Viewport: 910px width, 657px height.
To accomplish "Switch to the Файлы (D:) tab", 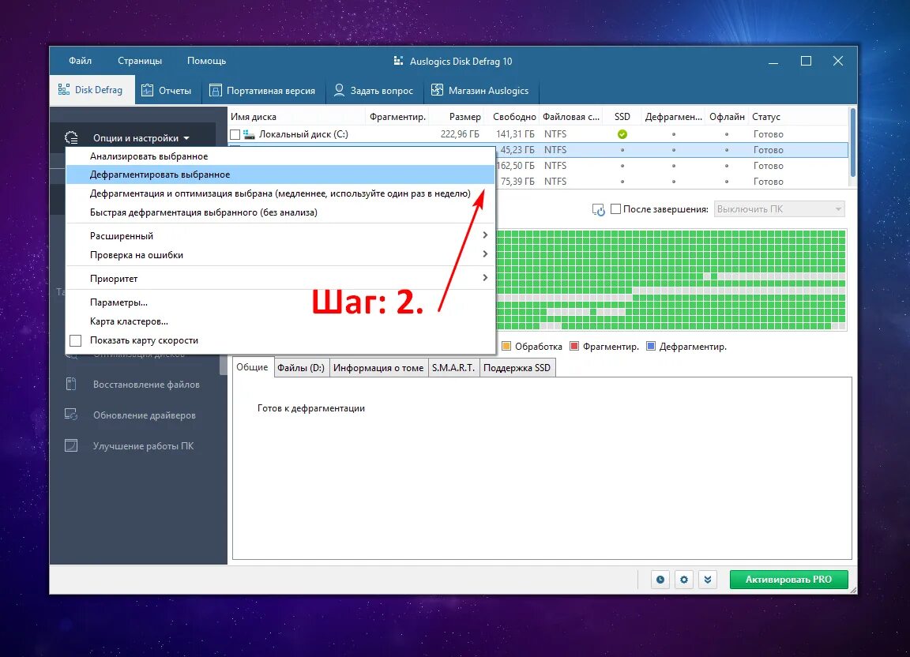I will point(301,367).
